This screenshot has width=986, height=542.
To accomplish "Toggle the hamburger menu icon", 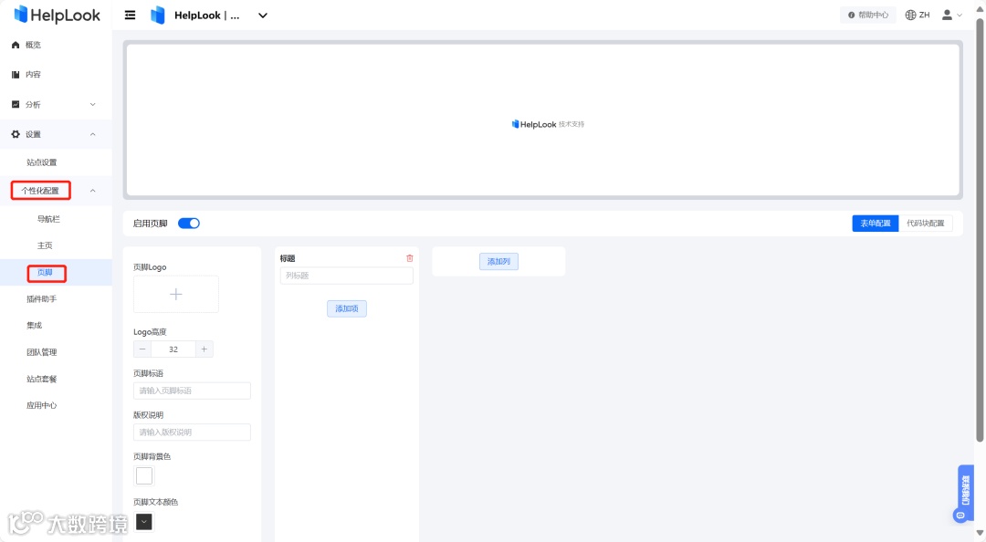I will pos(131,16).
